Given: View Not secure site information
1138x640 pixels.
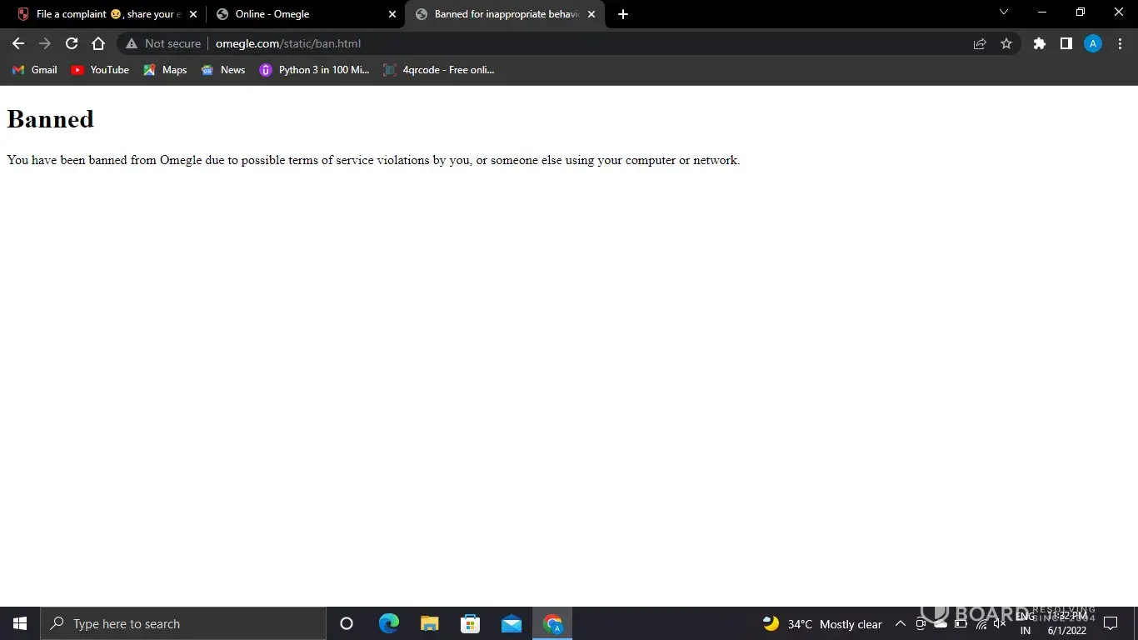Looking at the screenshot, I should coord(163,43).
